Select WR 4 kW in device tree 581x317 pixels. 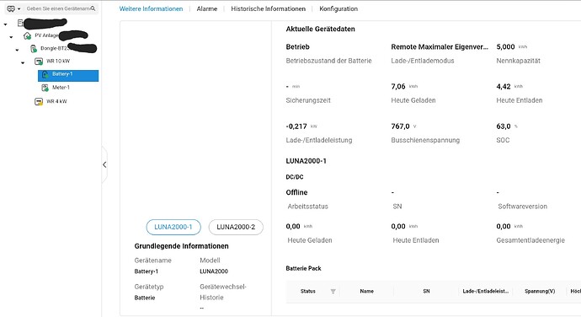(x=56, y=101)
